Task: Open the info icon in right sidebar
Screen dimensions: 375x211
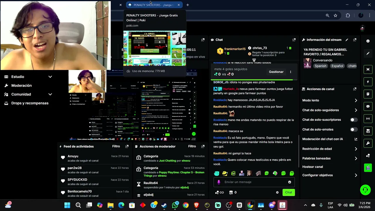Action: click(x=368, y=41)
